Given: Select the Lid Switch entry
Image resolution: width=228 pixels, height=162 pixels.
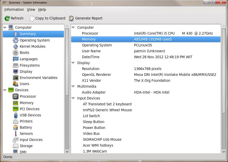Looking at the screenshot, I should [91, 116].
